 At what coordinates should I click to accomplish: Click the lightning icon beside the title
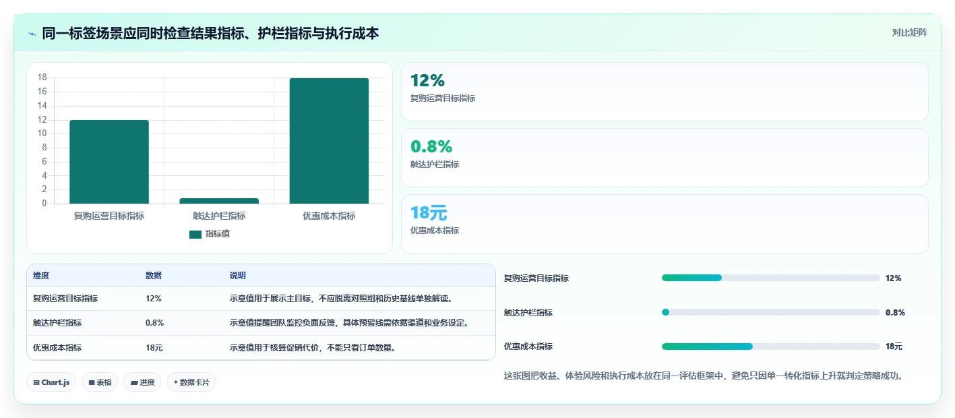(x=32, y=33)
